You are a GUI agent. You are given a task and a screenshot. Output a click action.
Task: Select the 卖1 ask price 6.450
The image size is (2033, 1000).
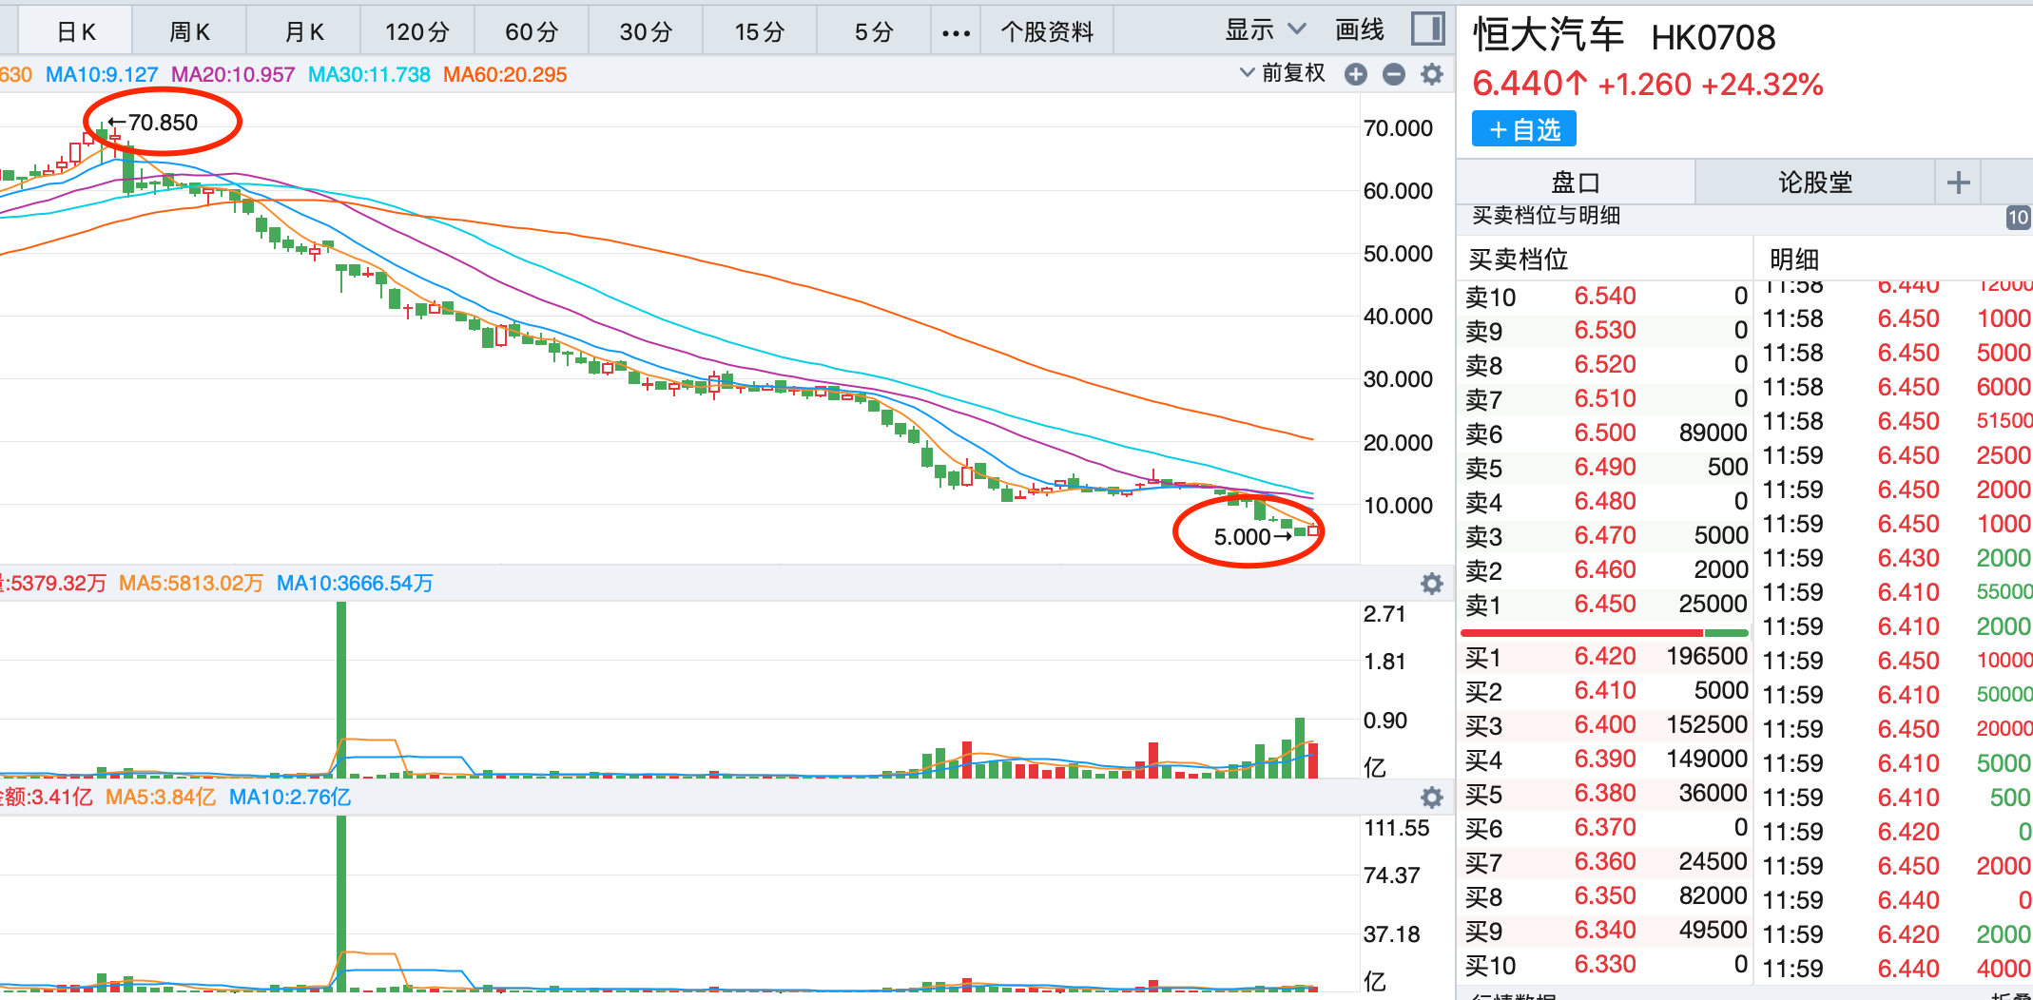click(x=1605, y=604)
